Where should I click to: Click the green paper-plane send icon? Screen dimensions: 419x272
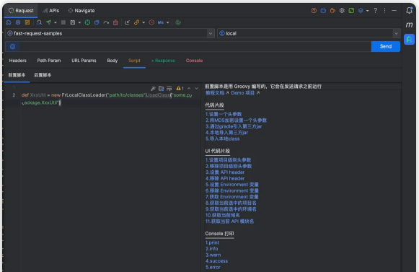click(48, 22)
